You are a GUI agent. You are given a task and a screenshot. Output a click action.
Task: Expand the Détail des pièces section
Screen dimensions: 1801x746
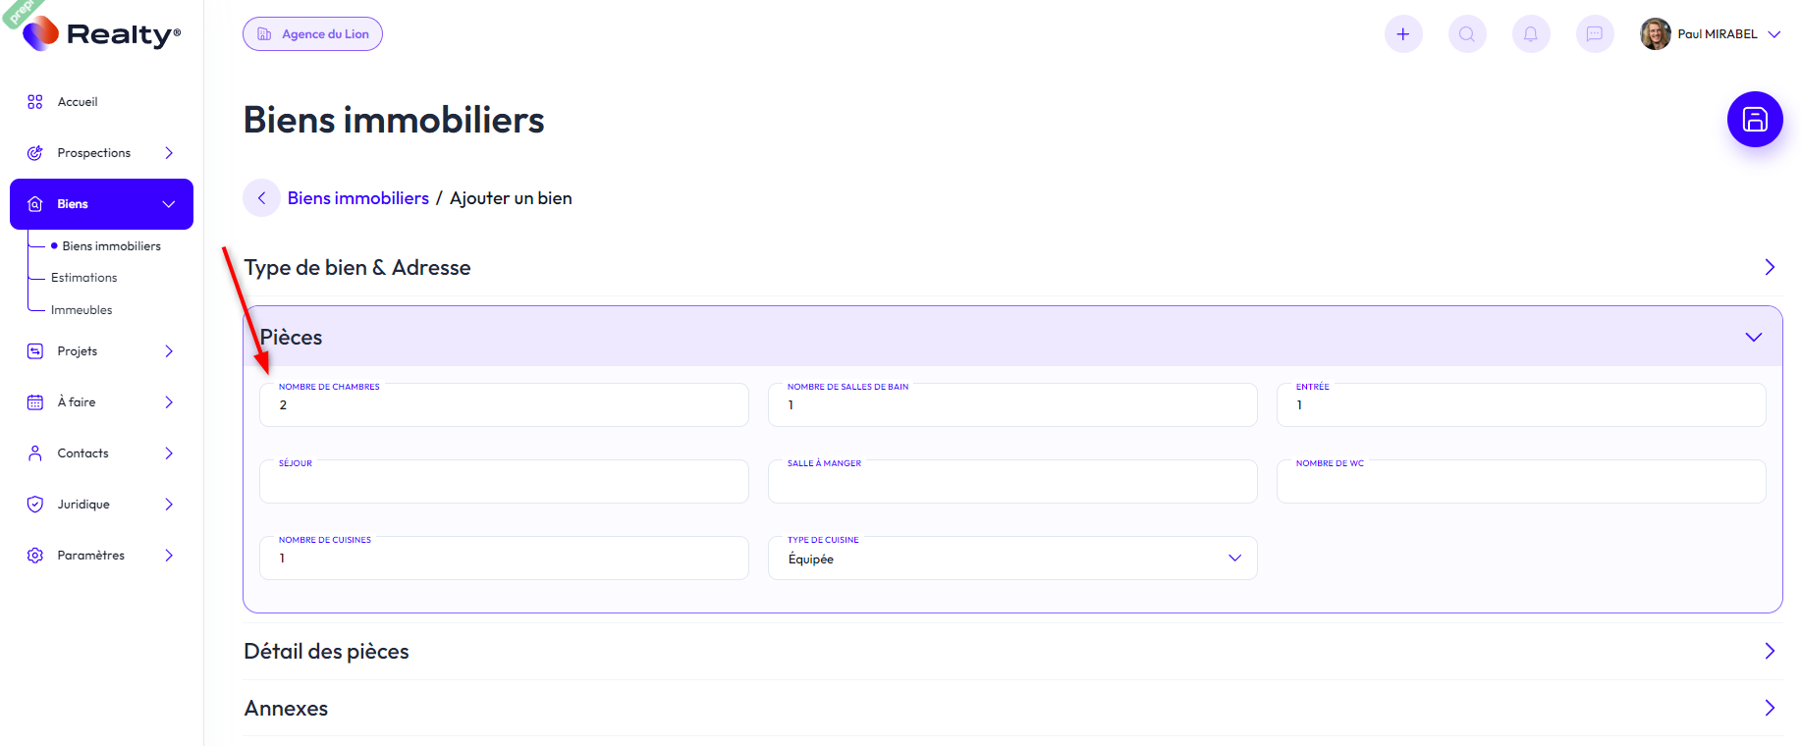pyautogui.click(x=1769, y=651)
